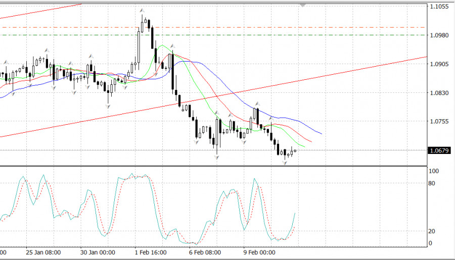
Task: Click the chart shift triangle marker at top
Action: (x=303, y=5)
